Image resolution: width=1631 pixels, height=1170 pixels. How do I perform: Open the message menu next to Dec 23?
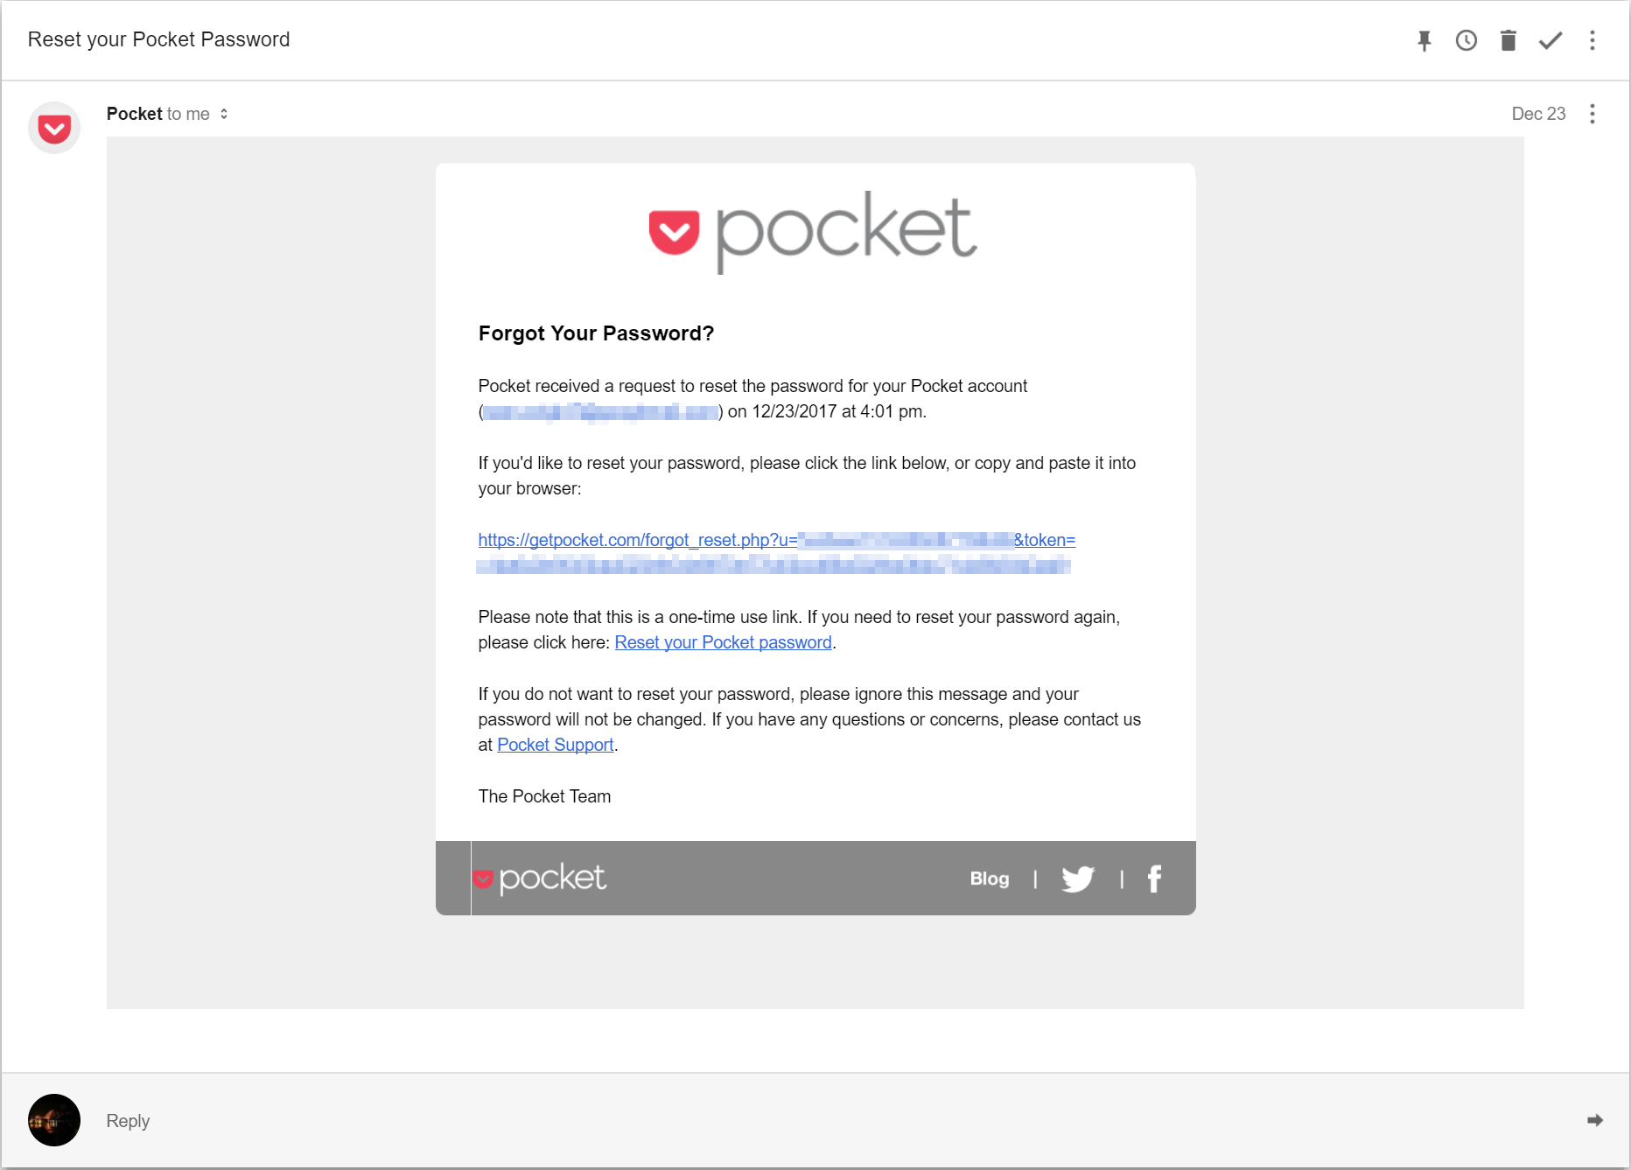coord(1592,114)
